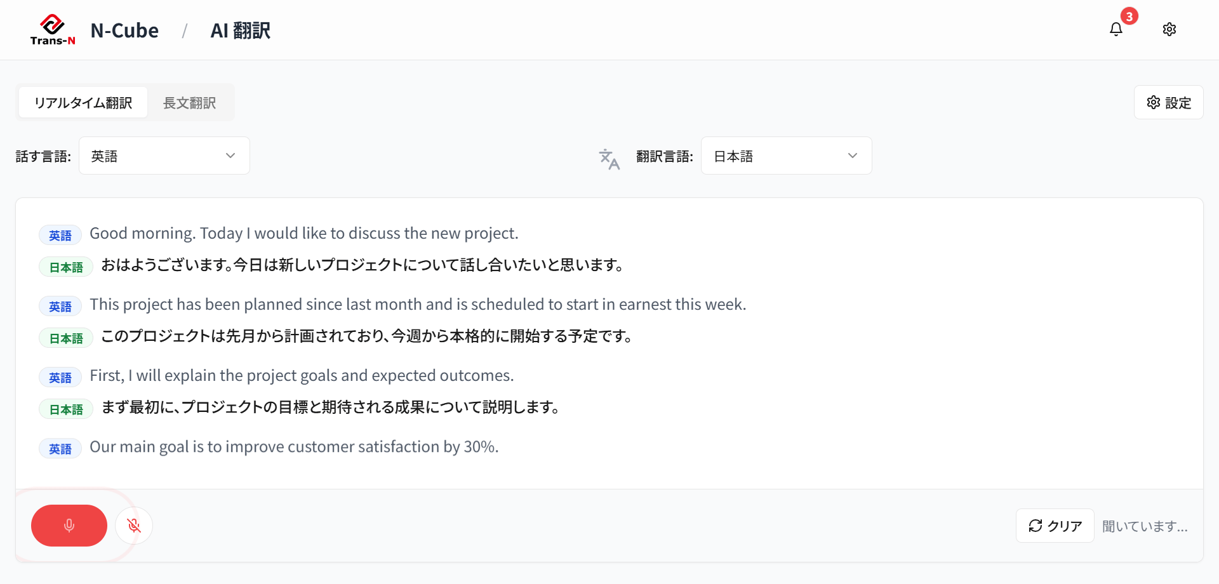Click the translate language swap icon
1219x584 pixels.
pos(609,159)
